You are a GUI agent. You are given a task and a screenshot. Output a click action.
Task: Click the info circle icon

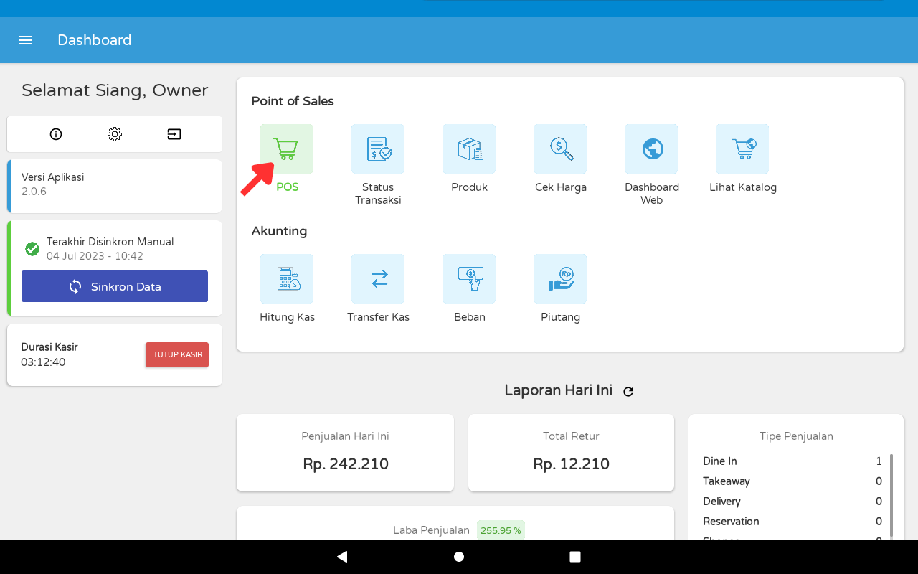[56, 134]
